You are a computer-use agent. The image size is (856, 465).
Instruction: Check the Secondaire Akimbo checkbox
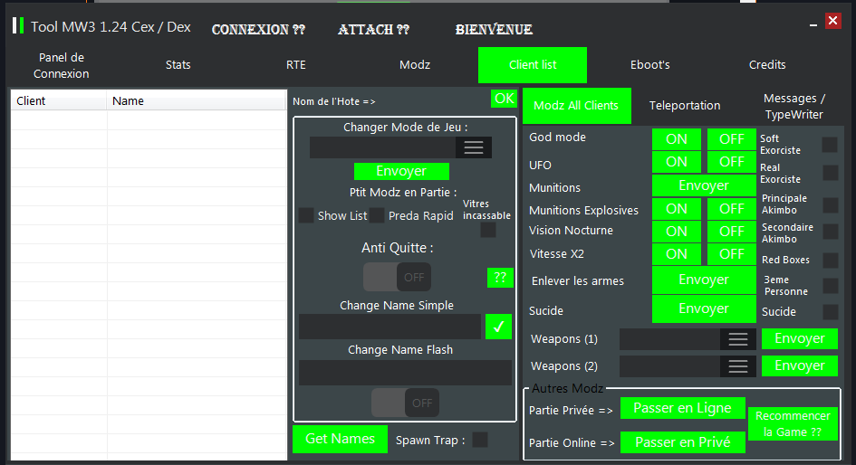click(831, 232)
